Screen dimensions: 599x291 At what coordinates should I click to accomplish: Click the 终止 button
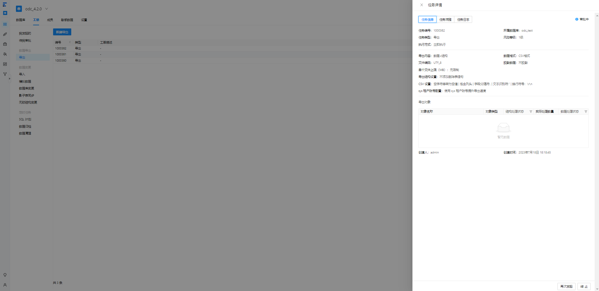[x=584, y=286]
